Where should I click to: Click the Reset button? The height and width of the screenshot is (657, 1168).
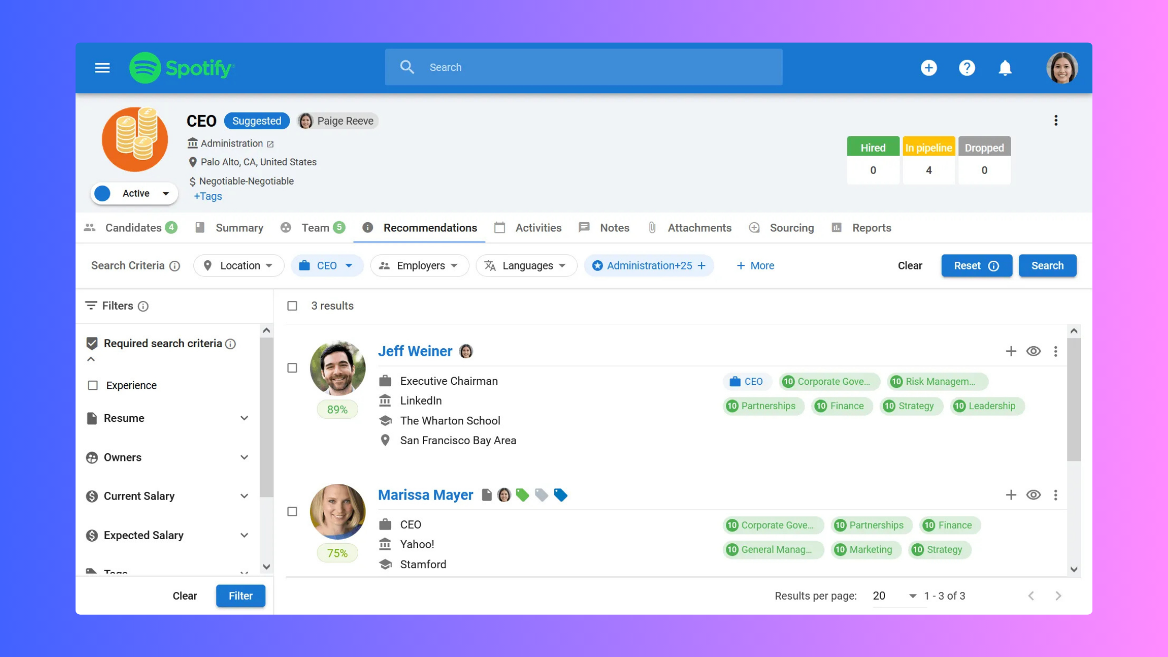coord(977,266)
